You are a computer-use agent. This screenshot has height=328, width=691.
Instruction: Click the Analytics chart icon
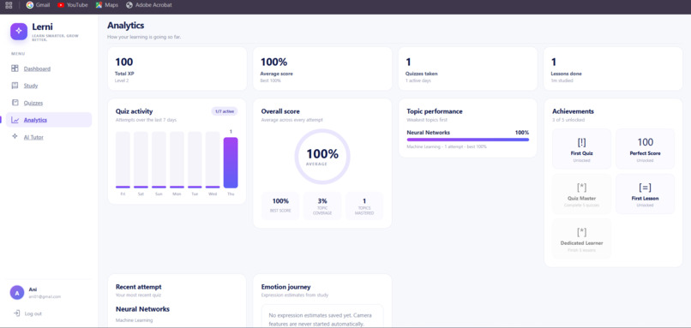15,120
